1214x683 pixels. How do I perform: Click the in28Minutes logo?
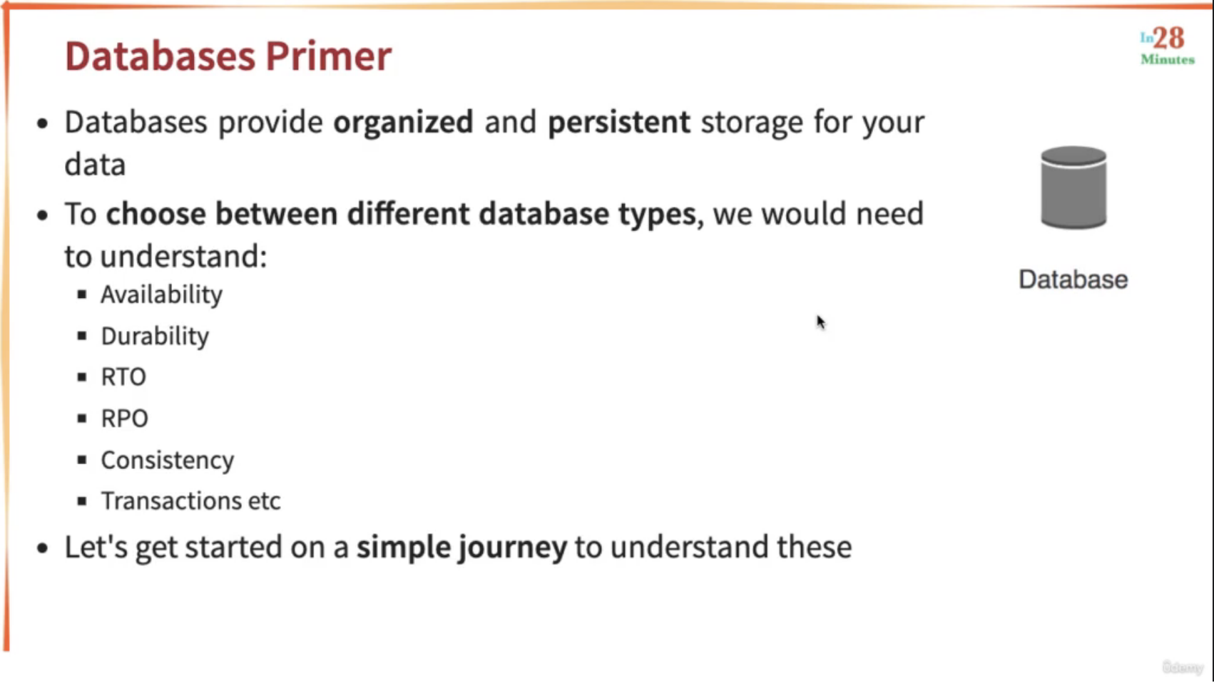[1167, 46]
